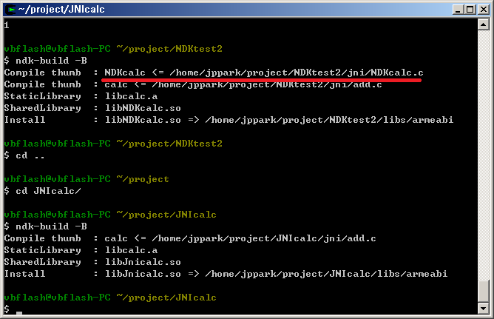The height and width of the screenshot is (319, 494).
Task: Click 'libNDKcalc.so' on the SharedLibrary line
Action: [143, 108]
